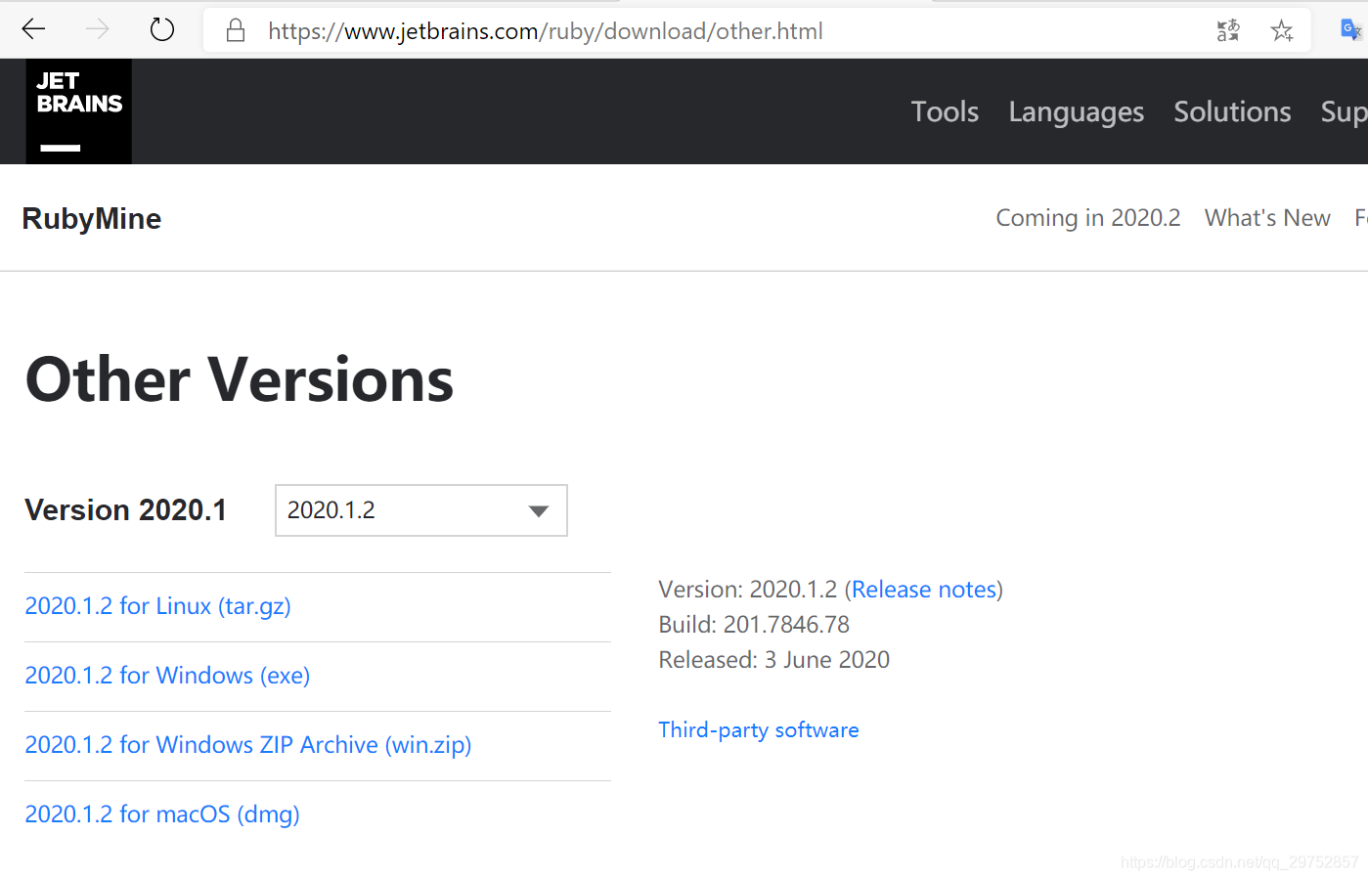This screenshot has width=1368, height=880.
Task: Open the Google Translate extension icon
Action: pyautogui.click(x=1351, y=30)
